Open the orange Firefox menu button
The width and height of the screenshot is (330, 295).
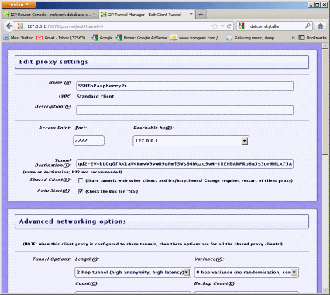(x=18, y=5)
